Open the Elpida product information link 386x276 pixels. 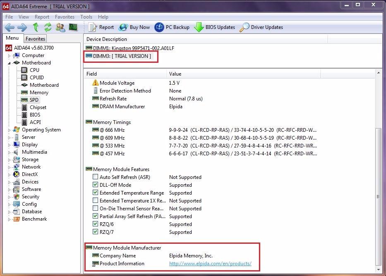(210, 264)
